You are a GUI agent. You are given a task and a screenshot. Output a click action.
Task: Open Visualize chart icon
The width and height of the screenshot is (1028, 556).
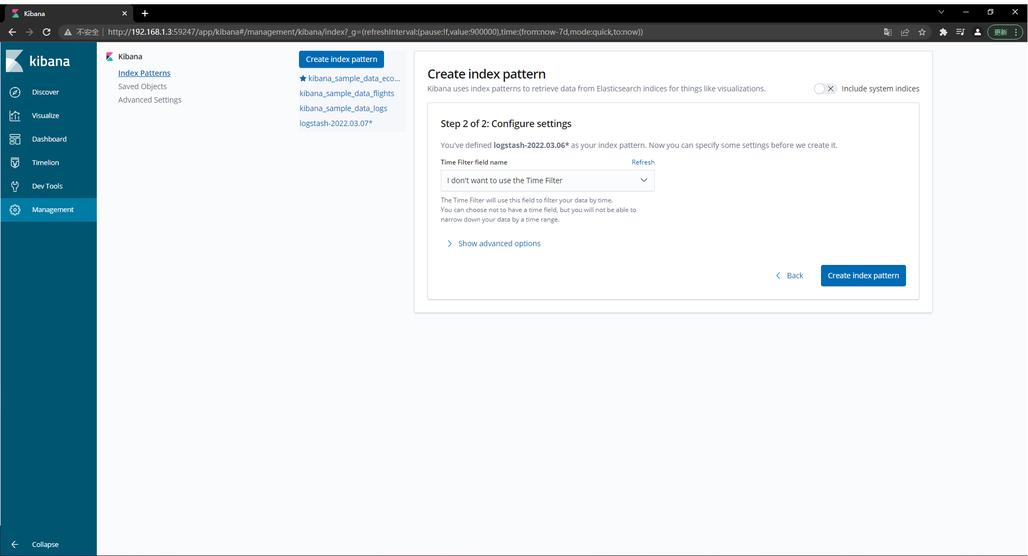coord(15,116)
